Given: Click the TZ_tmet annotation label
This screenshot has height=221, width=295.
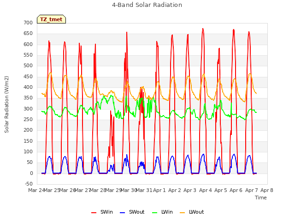Looking at the screenshot, I should pos(51,19).
